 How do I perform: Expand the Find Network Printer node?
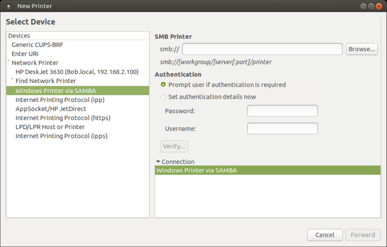(x=12, y=78)
